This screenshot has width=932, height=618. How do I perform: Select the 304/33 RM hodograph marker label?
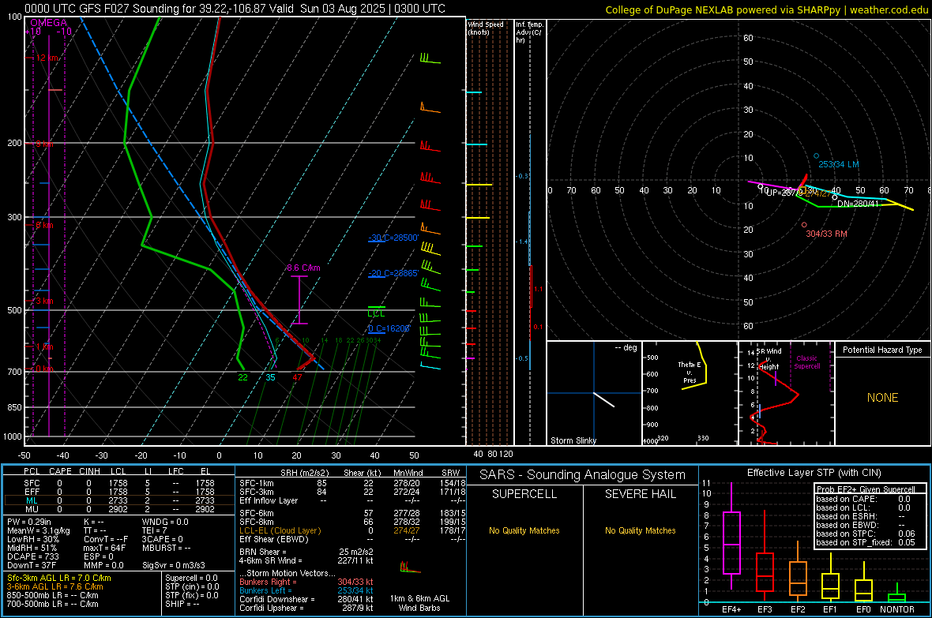click(826, 234)
